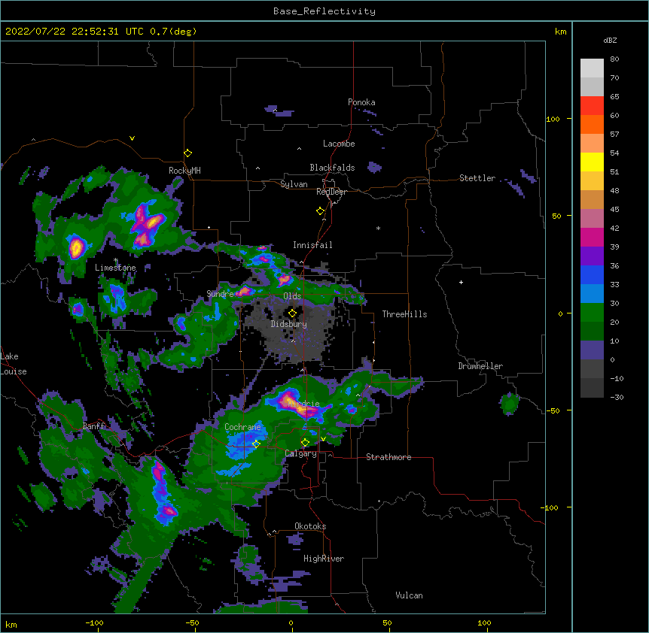Select the light gray 70–80 dBZ legend swatch
The image size is (649, 633).
pos(592,68)
